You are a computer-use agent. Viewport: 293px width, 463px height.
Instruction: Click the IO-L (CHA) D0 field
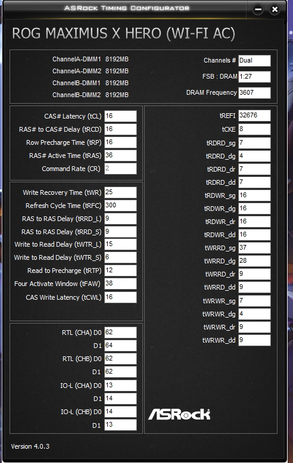[x=120, y=386]
